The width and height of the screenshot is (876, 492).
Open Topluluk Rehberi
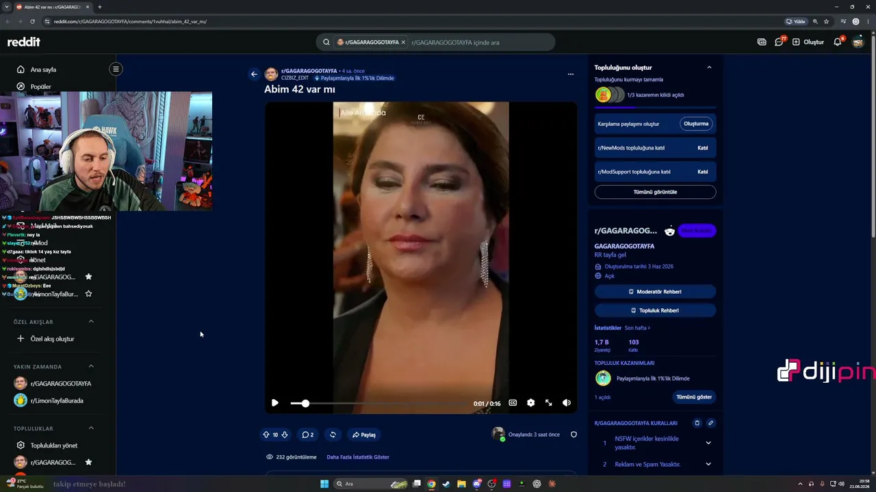click(655, 310)
